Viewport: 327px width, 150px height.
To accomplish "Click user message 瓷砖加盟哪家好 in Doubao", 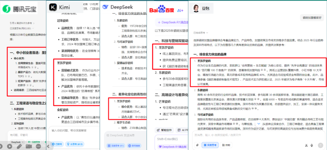I will 312,18.
